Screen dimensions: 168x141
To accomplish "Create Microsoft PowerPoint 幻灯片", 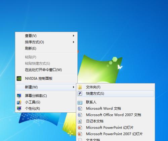I will coord(116,128).
